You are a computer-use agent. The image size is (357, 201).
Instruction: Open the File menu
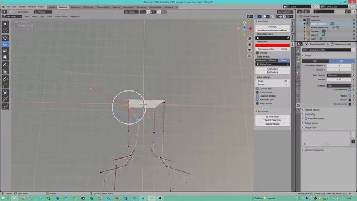[x=8, y=7]
